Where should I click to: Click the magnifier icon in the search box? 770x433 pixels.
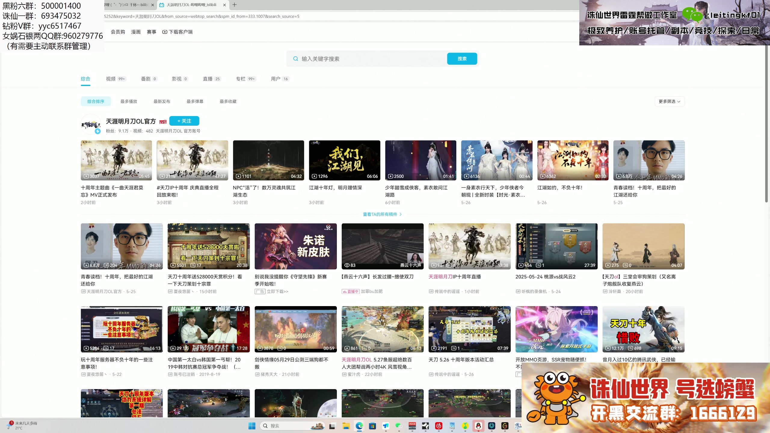point(296,59)
